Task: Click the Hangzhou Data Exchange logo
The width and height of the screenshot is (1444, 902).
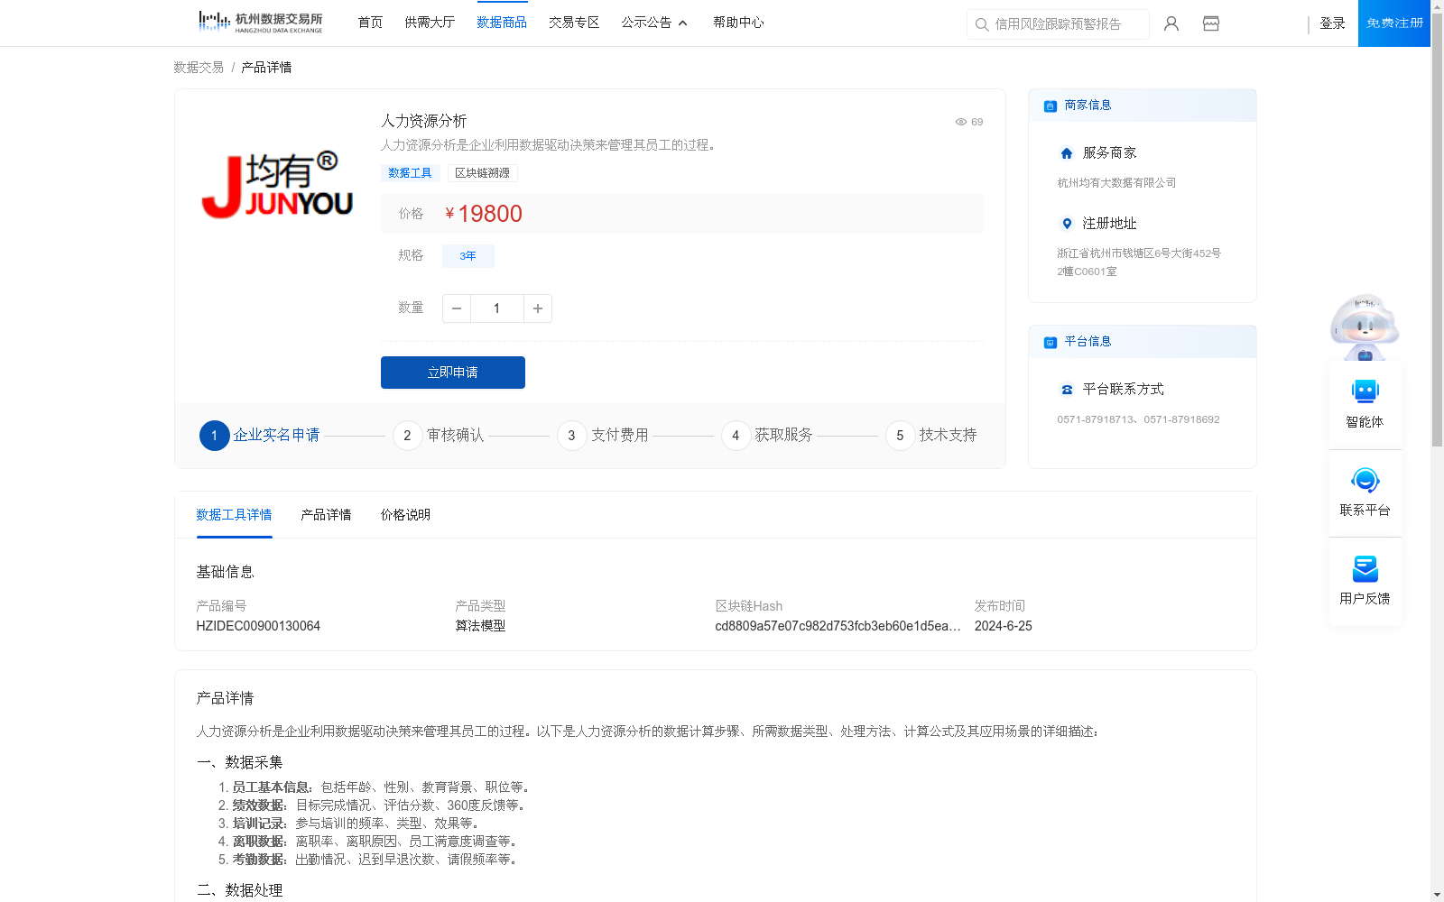Action: [260, 23]
